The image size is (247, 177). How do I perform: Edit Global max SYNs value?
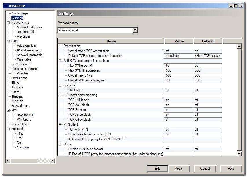point(178,75)
